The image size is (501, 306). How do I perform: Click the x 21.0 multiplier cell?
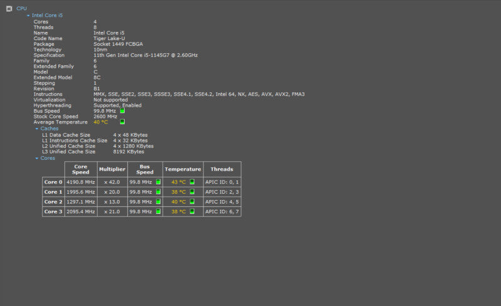pyautogui.click(x=112, y=211)
